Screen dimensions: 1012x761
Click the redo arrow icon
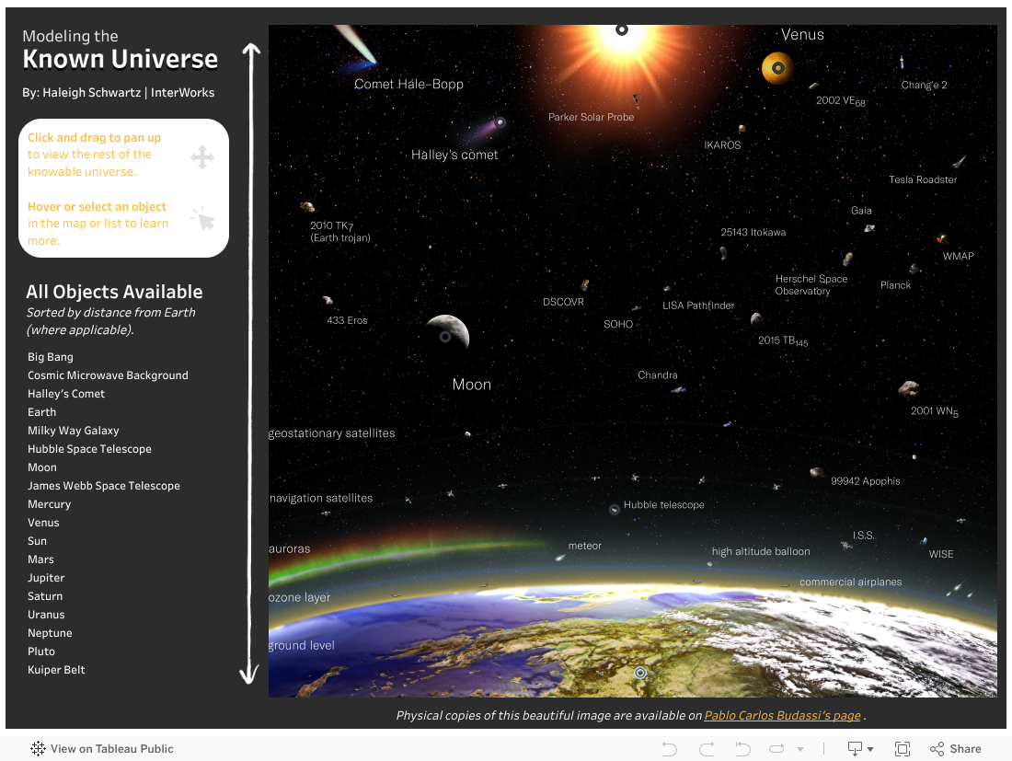706,749
